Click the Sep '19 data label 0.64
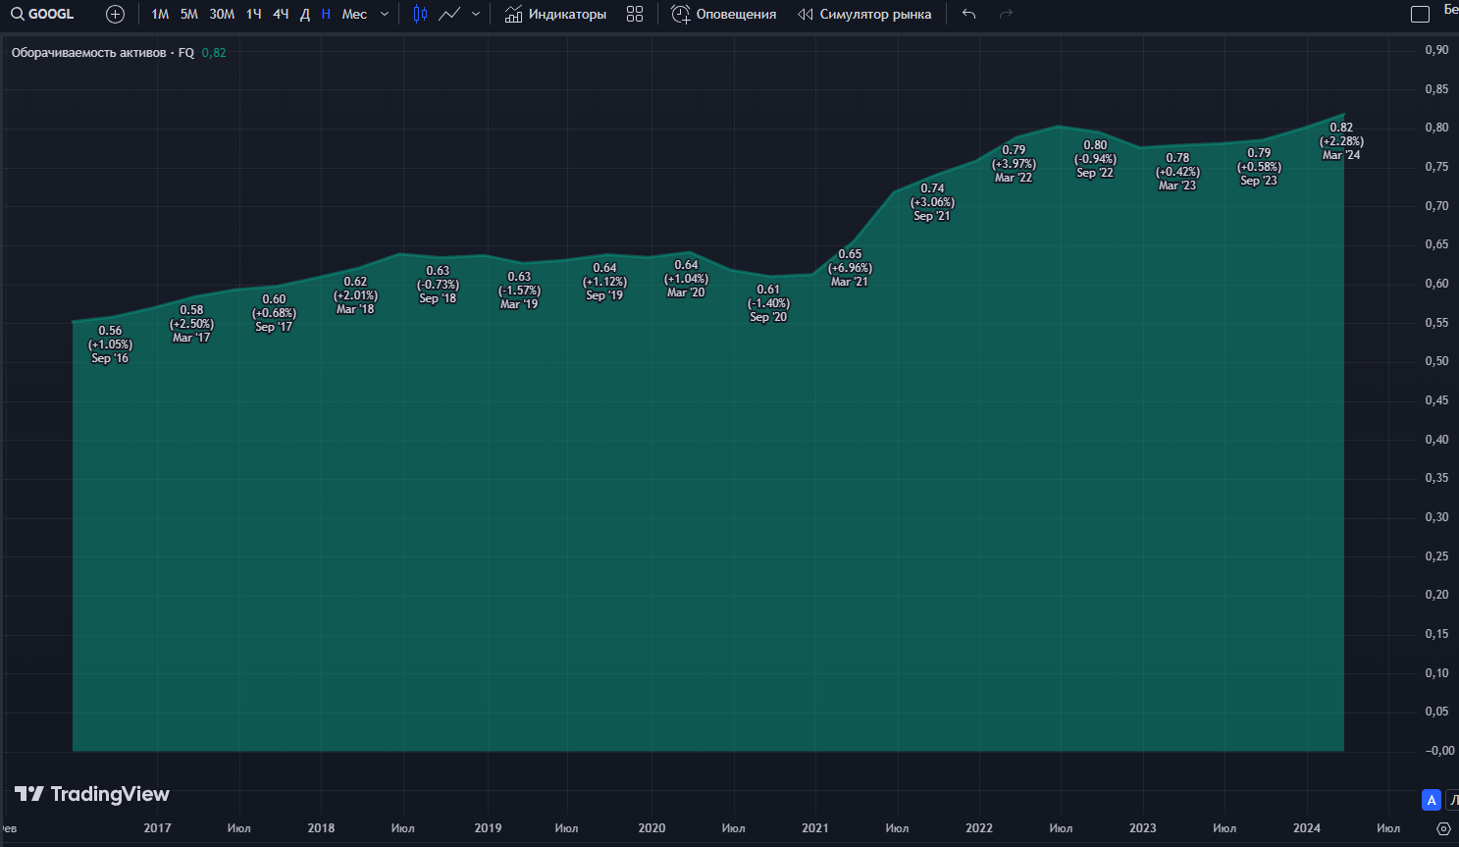 coord(604,282)
